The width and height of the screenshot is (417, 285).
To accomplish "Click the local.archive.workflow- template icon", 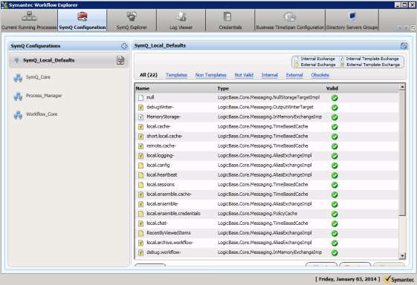I will coord(140,243).
